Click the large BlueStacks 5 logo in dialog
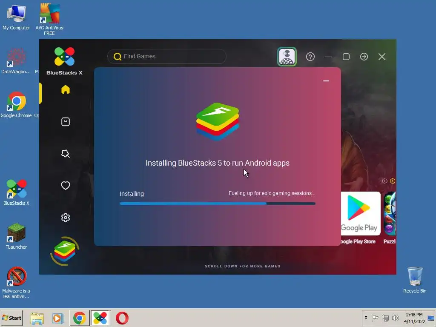The image size is (436, 327). (218, 121)
